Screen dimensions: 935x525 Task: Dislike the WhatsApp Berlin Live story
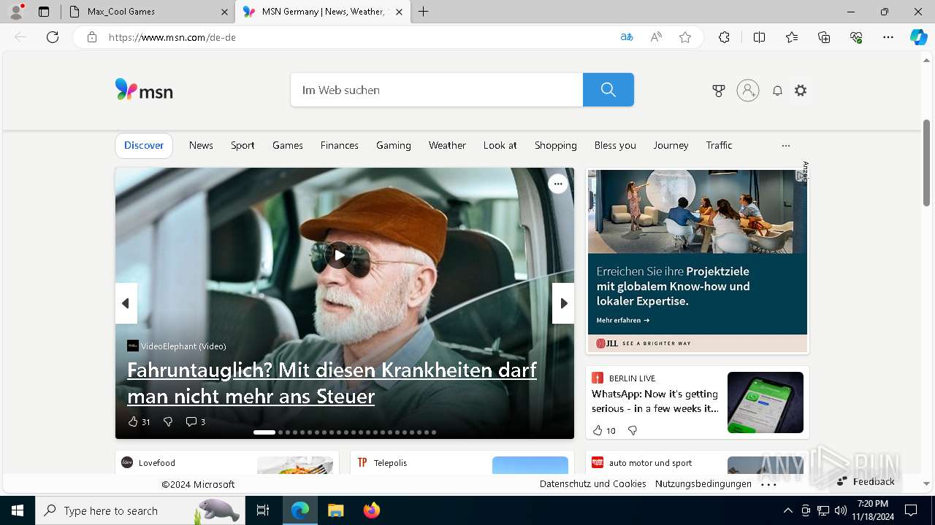click(x=633, y=430)
